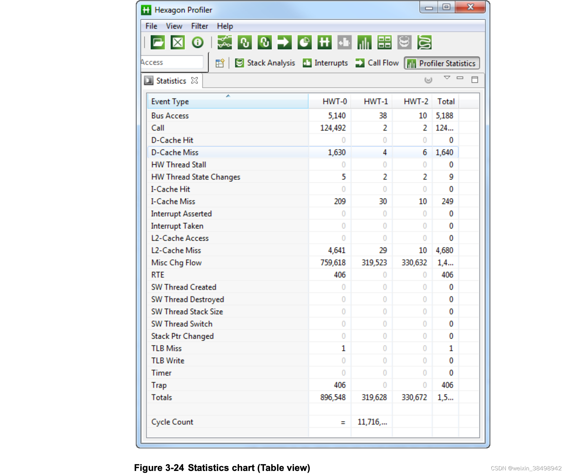Select the I-Cache Miss row
This screenshot has height=474, width=566.
(303, 201)
